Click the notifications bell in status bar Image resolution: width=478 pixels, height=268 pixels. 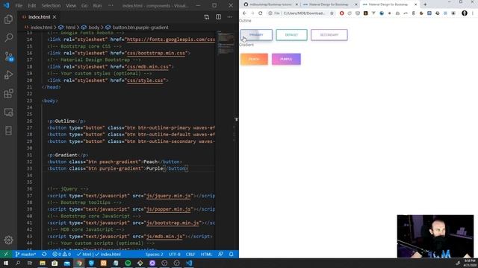(231, 255)
